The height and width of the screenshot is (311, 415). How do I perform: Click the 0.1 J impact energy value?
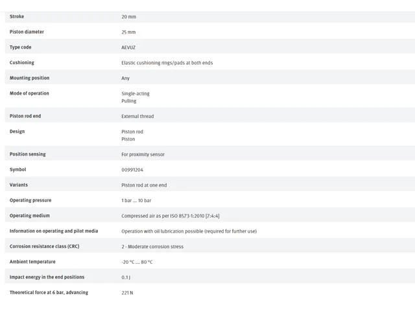click(x=126, y=277)
